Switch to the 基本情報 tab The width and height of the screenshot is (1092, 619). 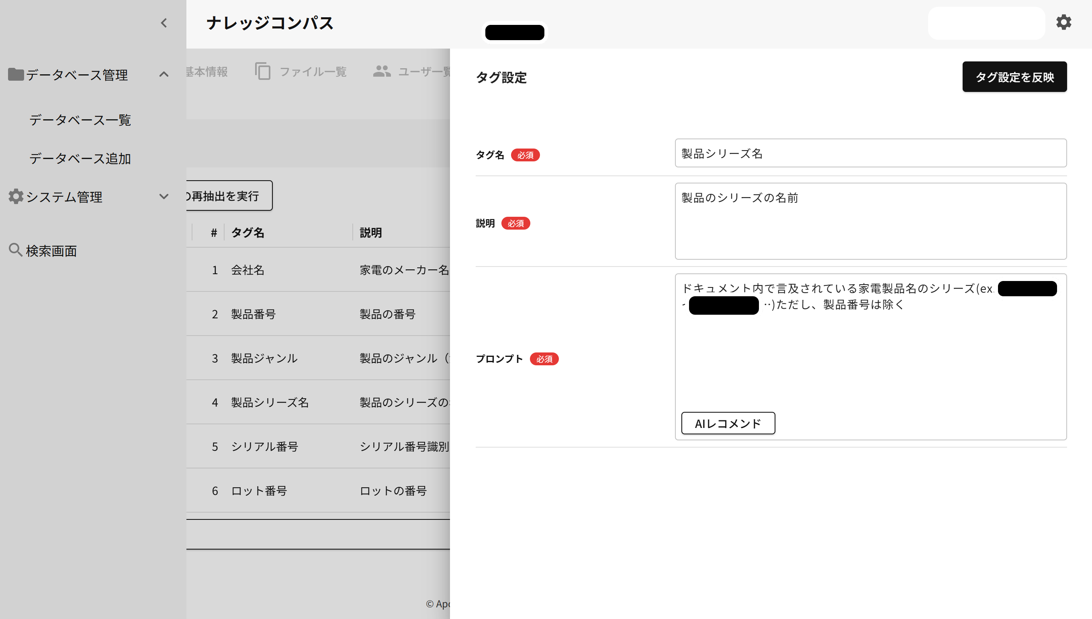pos(207,71)
